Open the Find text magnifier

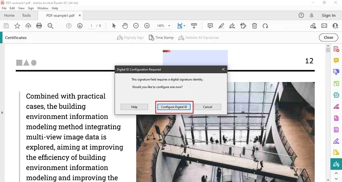click(50, 26)
